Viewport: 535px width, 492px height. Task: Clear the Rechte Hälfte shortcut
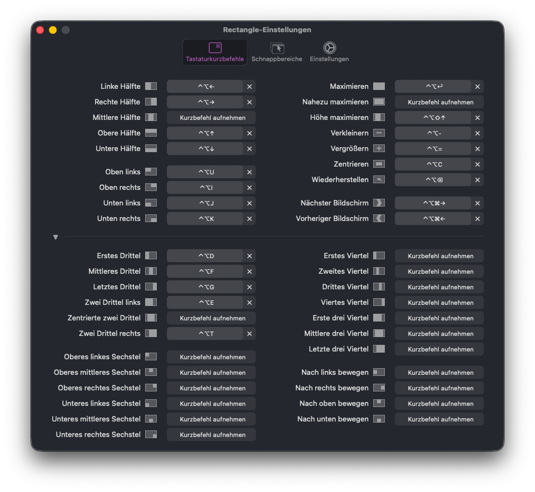pyautogui.click(x=250, y=102)
